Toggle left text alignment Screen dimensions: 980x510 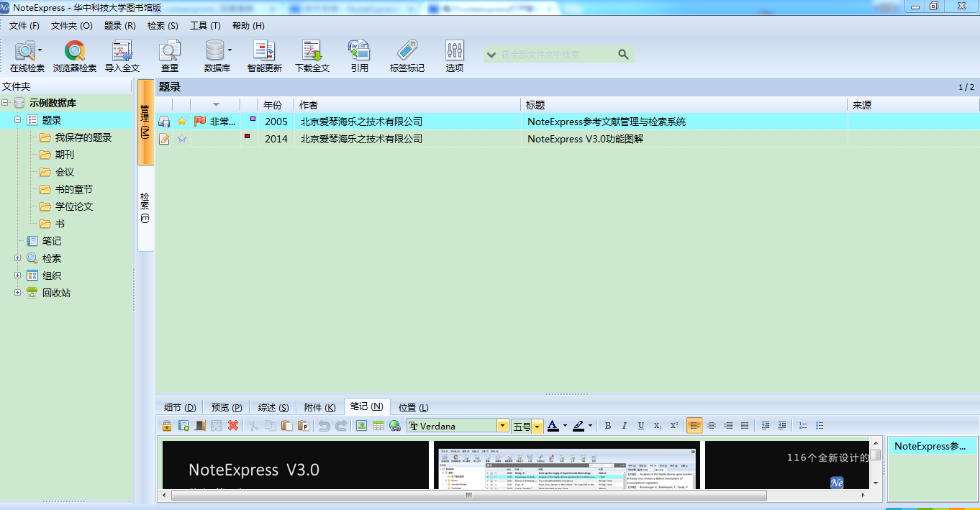coord(694,426)
